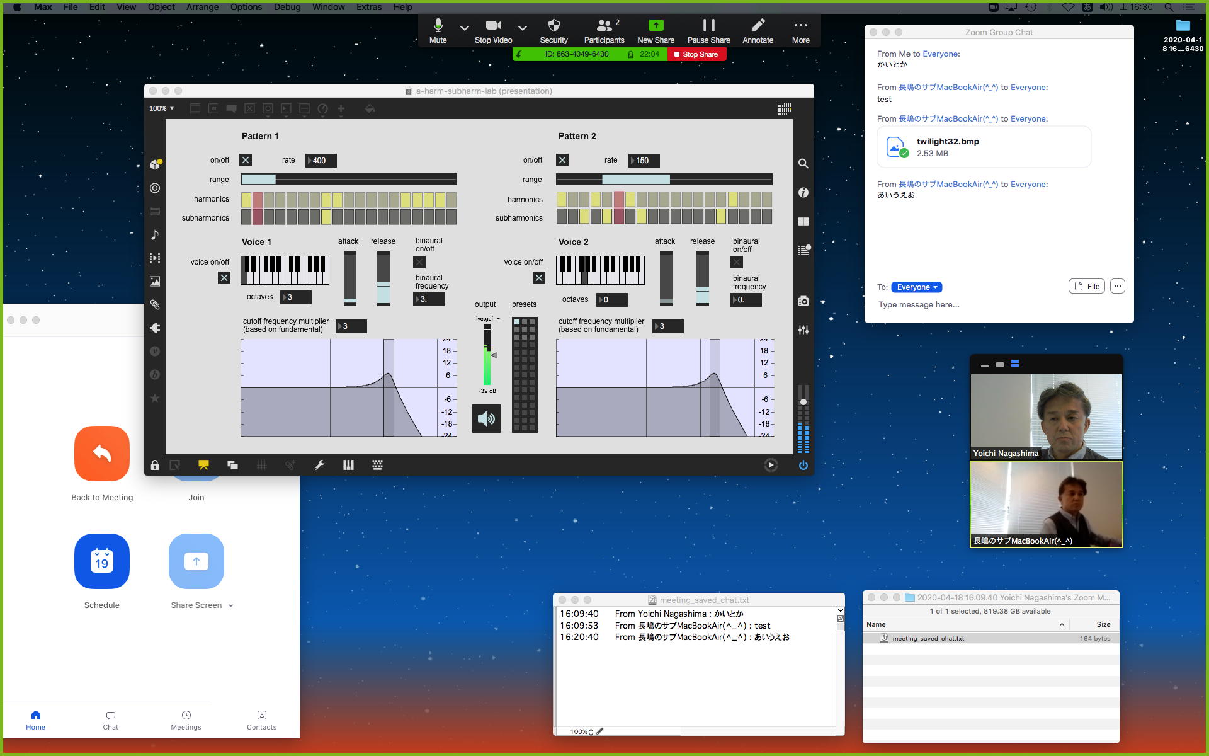Viewport: 1209px width, 756px height.
Task: Click the Pattern 1 range slider bar
Action: coord(349,180)
